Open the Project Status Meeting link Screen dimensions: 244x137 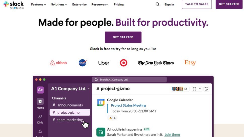(129, 105)
